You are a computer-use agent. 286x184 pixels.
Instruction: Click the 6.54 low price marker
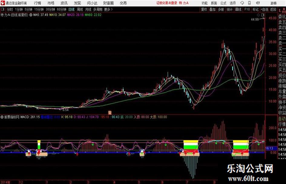tap(65, 110)
